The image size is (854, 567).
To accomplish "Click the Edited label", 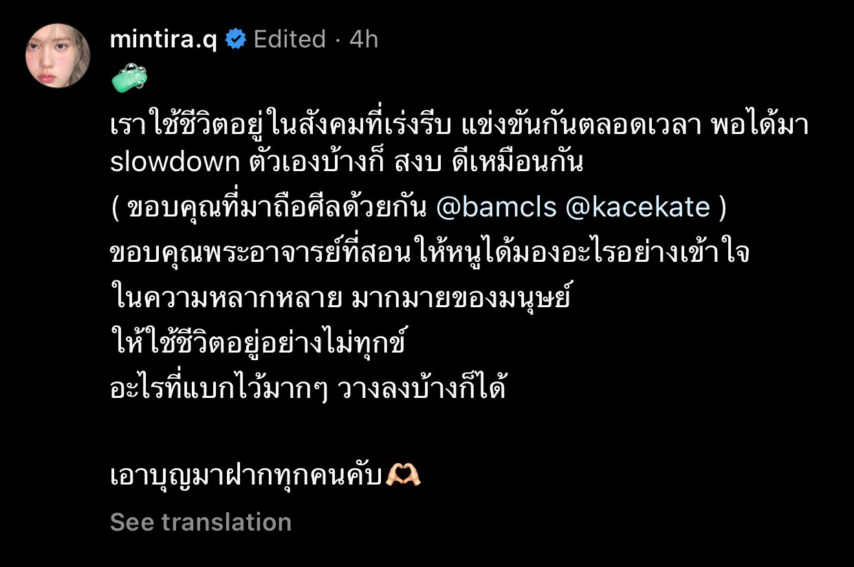I will pyautogui.click(x=287, y=39).
